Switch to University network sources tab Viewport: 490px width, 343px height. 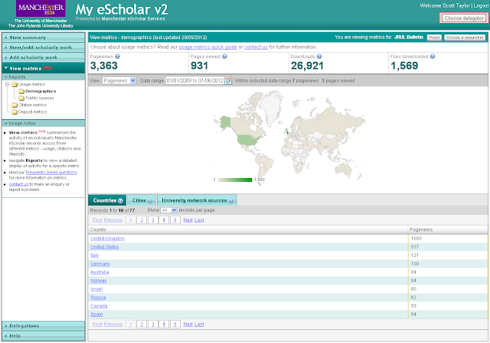coord(197,200)
